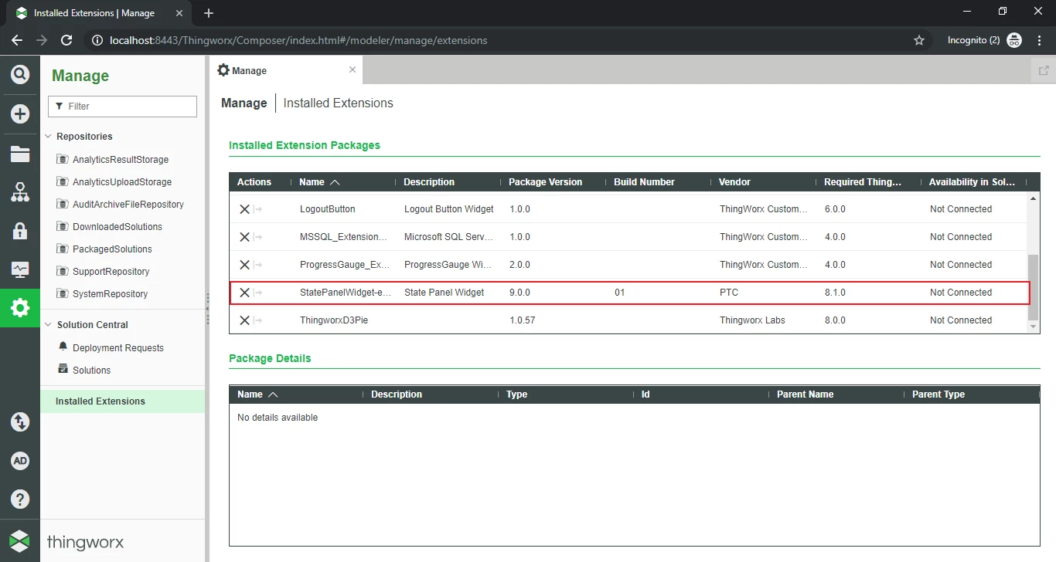The height and width of the screenshot is (562, 1056).
Task: Click arrow icon in ProgressGauge row
Action: pyautogui.click(x=259, y=265)
